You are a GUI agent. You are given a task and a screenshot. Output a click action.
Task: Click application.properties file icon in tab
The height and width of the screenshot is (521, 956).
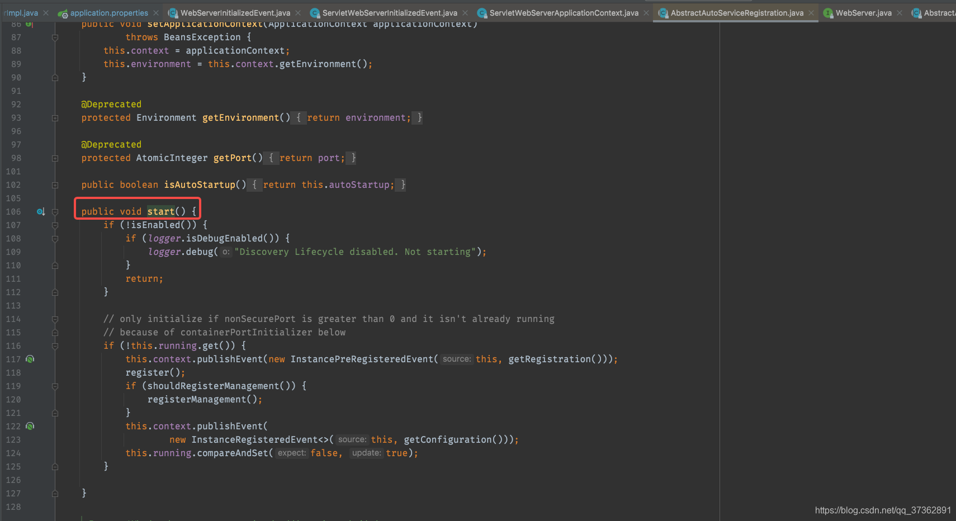click(x=63, y=13)
